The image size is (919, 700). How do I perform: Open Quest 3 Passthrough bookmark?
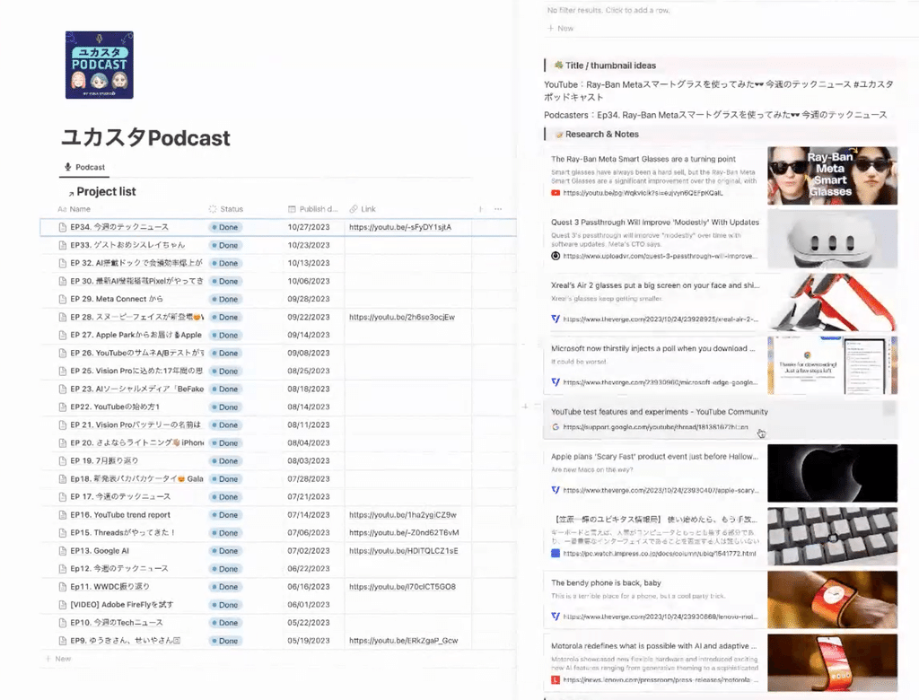(x=654, y=239)
